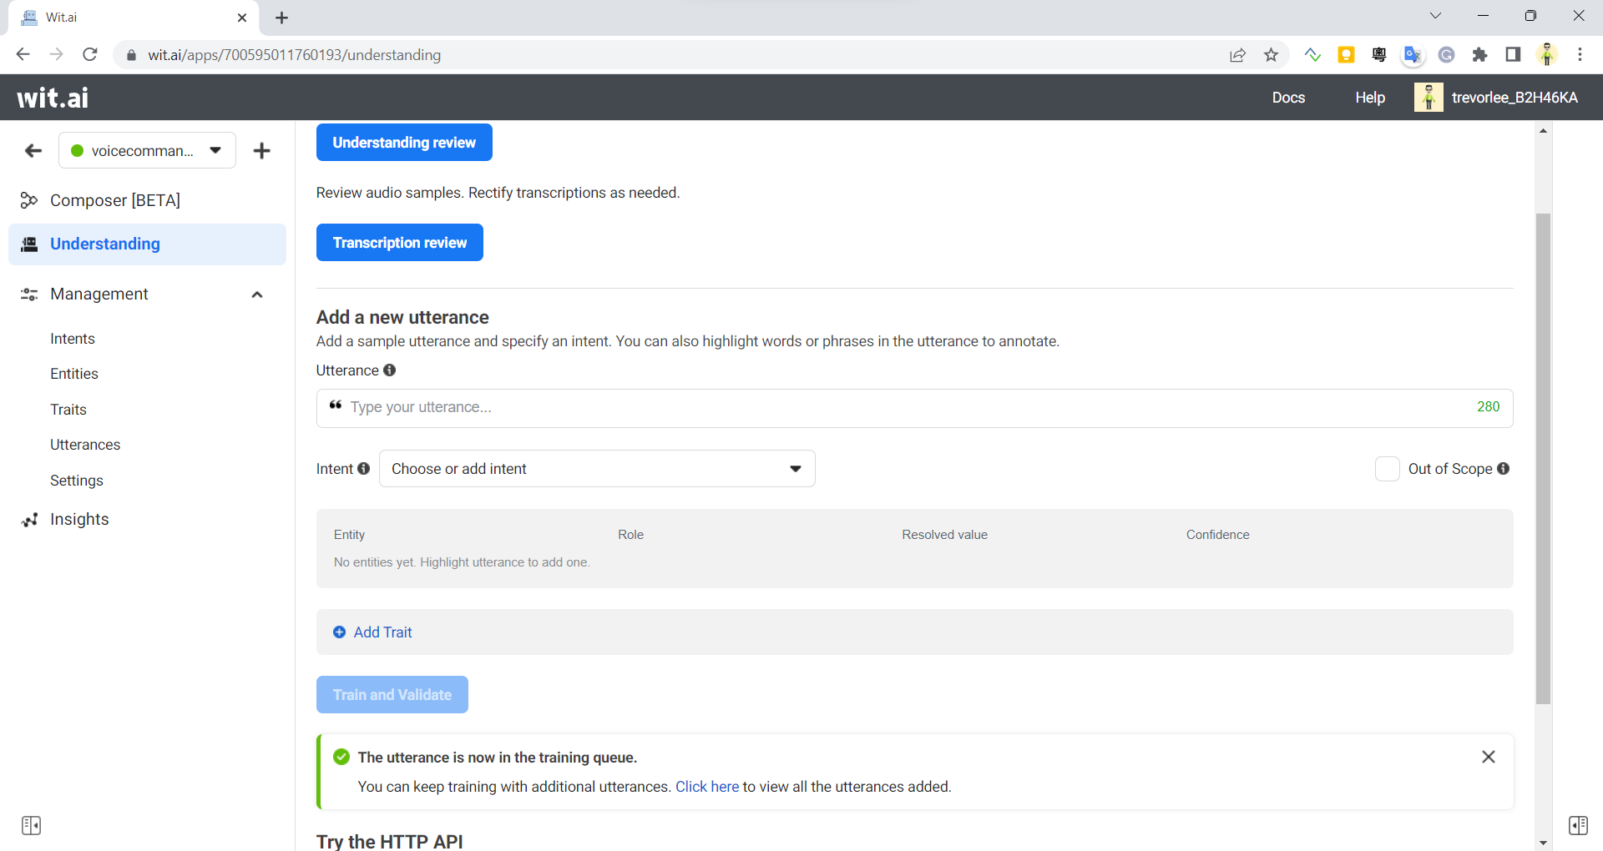Open the voicecomman... app dropdown
This screenshot has width=1603, height=851.
tap(148, 151)
